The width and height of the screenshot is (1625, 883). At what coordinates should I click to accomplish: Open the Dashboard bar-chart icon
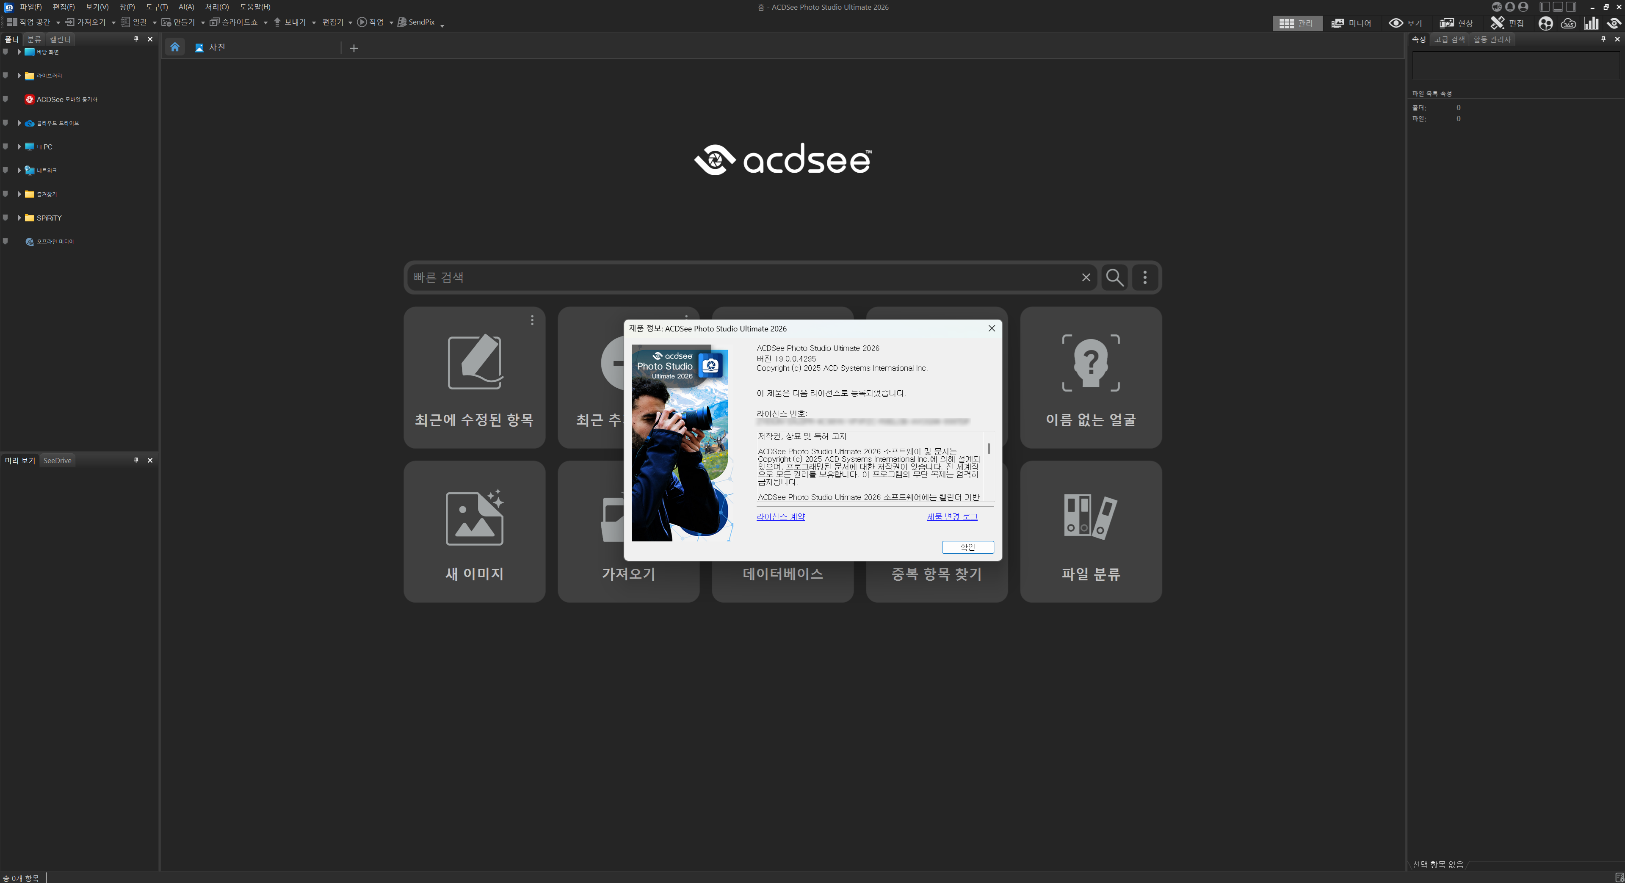1592,23
